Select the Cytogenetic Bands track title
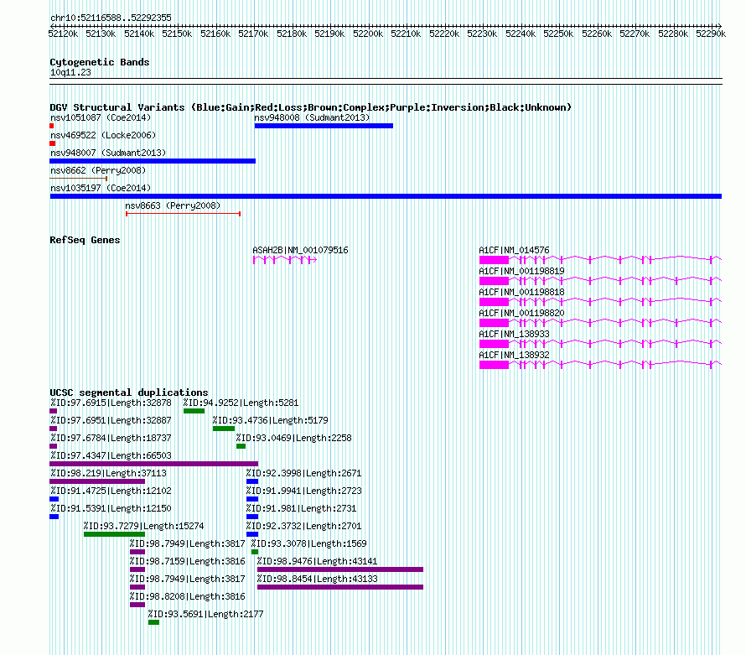 click(x=100, y=62)
